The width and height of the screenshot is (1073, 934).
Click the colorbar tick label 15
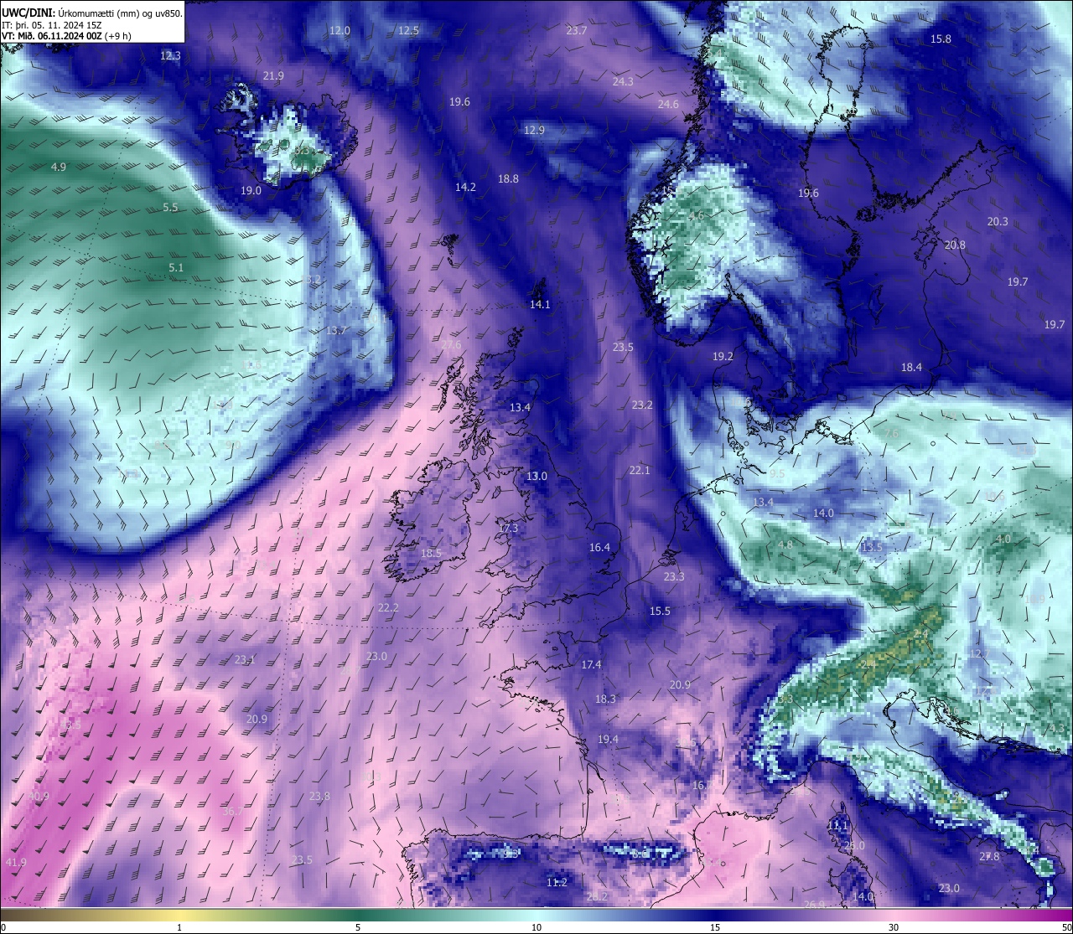[715, 927]
